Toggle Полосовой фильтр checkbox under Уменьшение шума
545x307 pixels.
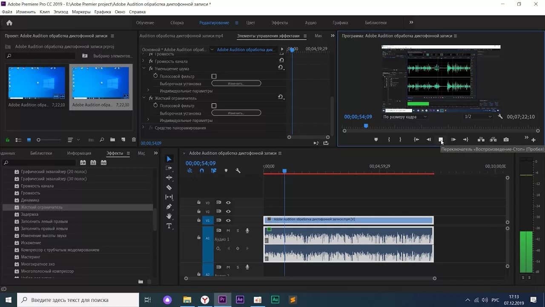(x=214, y=76)
